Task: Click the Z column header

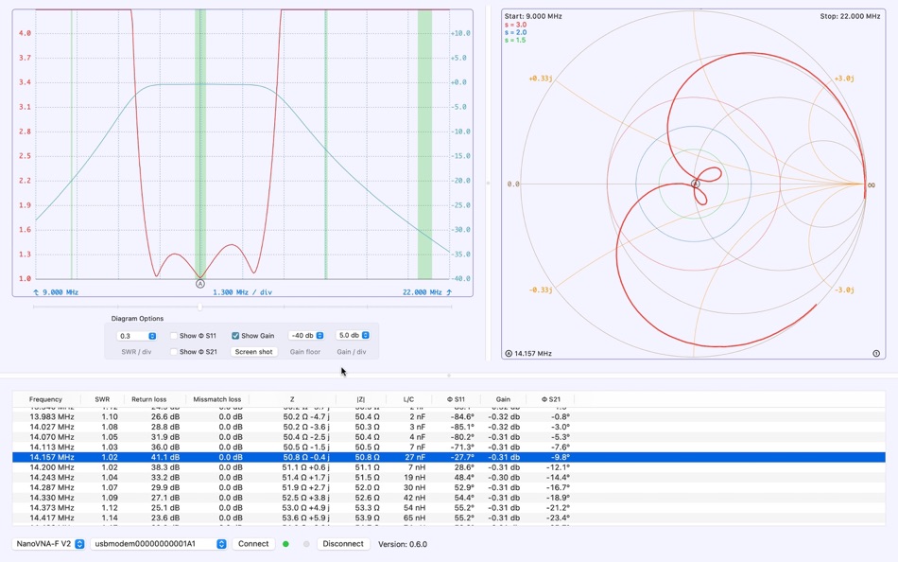Action: [292, 399]
